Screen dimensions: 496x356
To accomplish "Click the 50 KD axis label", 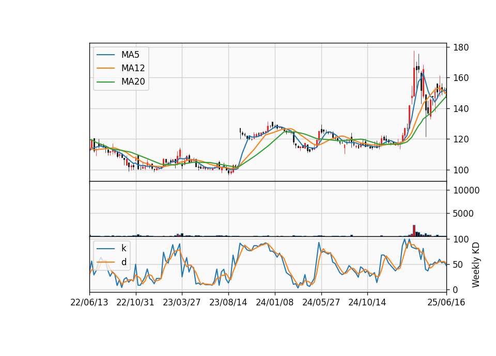I will [458, 264].
